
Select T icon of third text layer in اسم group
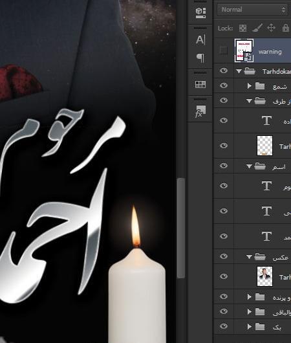pos(266,236)
